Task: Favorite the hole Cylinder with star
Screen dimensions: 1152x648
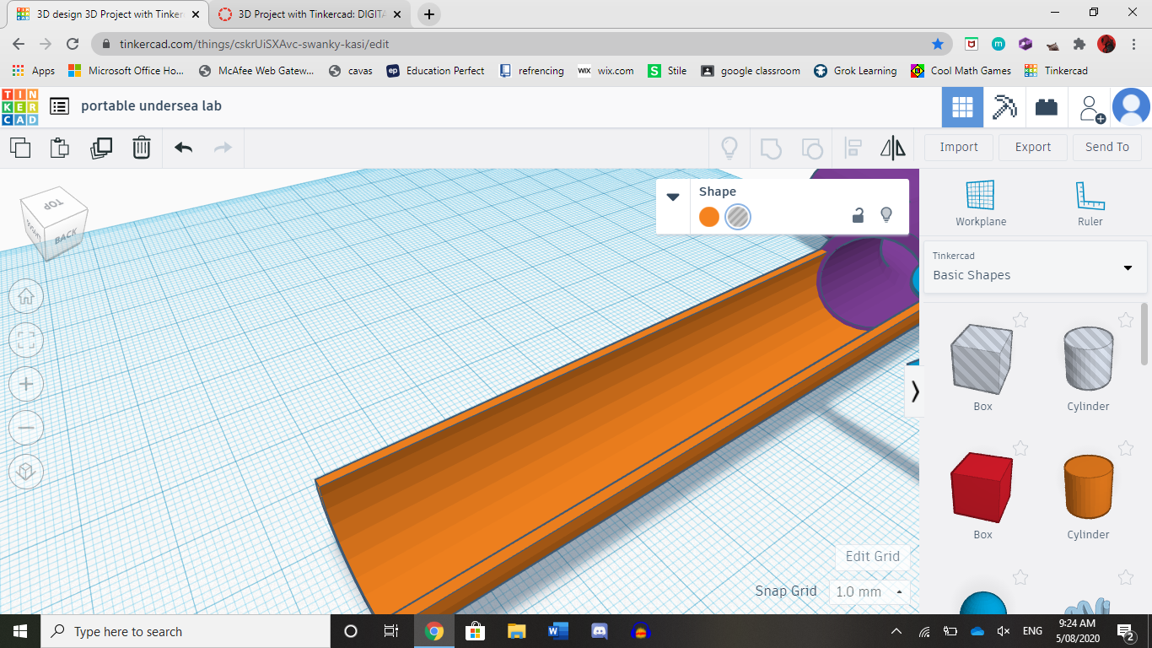Action: [1126, 320]
